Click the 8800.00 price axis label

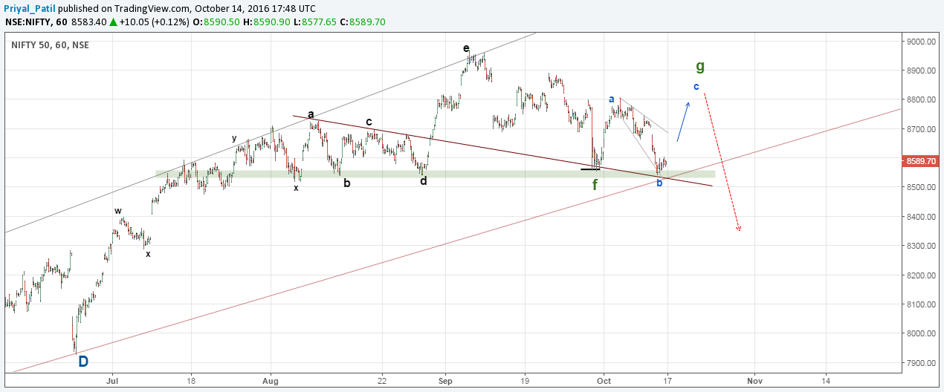(x=921, y=100)
